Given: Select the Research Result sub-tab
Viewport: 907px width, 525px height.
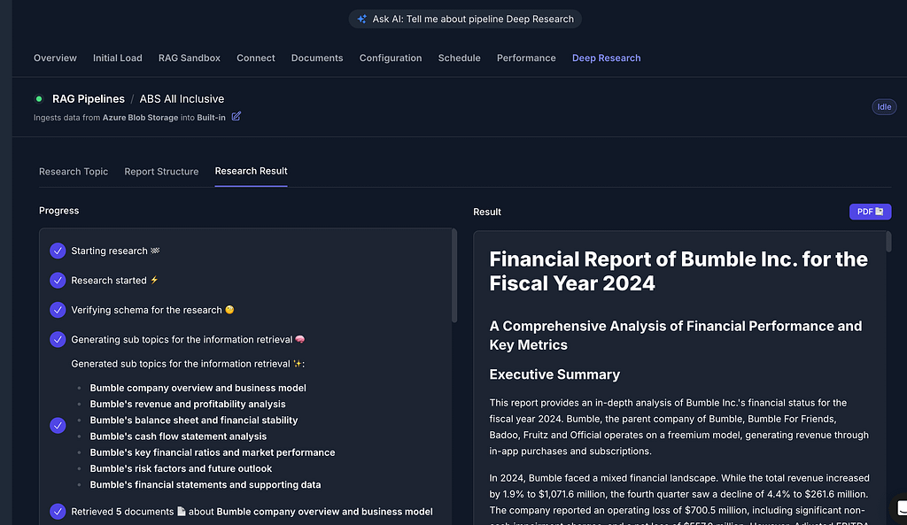Looking at the screenshot, I should [x=251, y=171].
